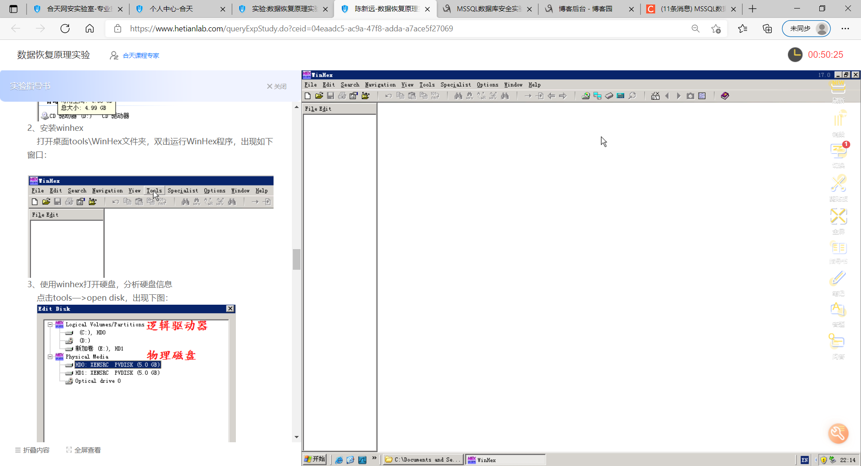Switch to the 博客后台 - 博客园 browser tab

590,9
